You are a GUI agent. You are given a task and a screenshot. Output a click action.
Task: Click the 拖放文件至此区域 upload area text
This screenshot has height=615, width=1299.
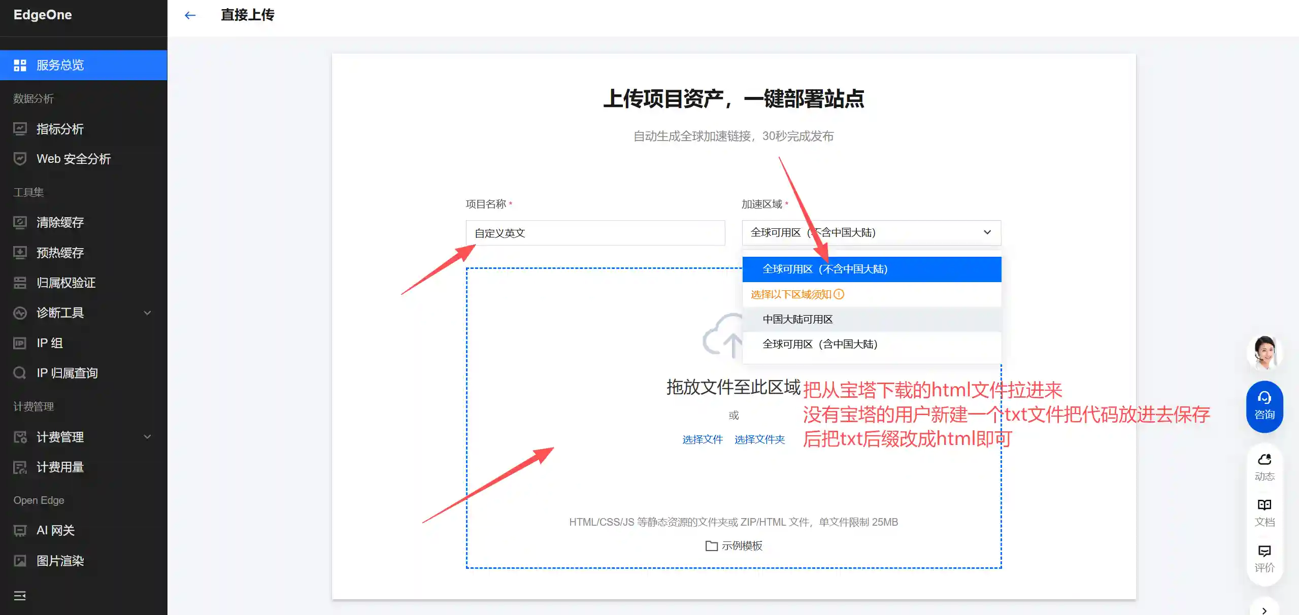pos(734,387)
